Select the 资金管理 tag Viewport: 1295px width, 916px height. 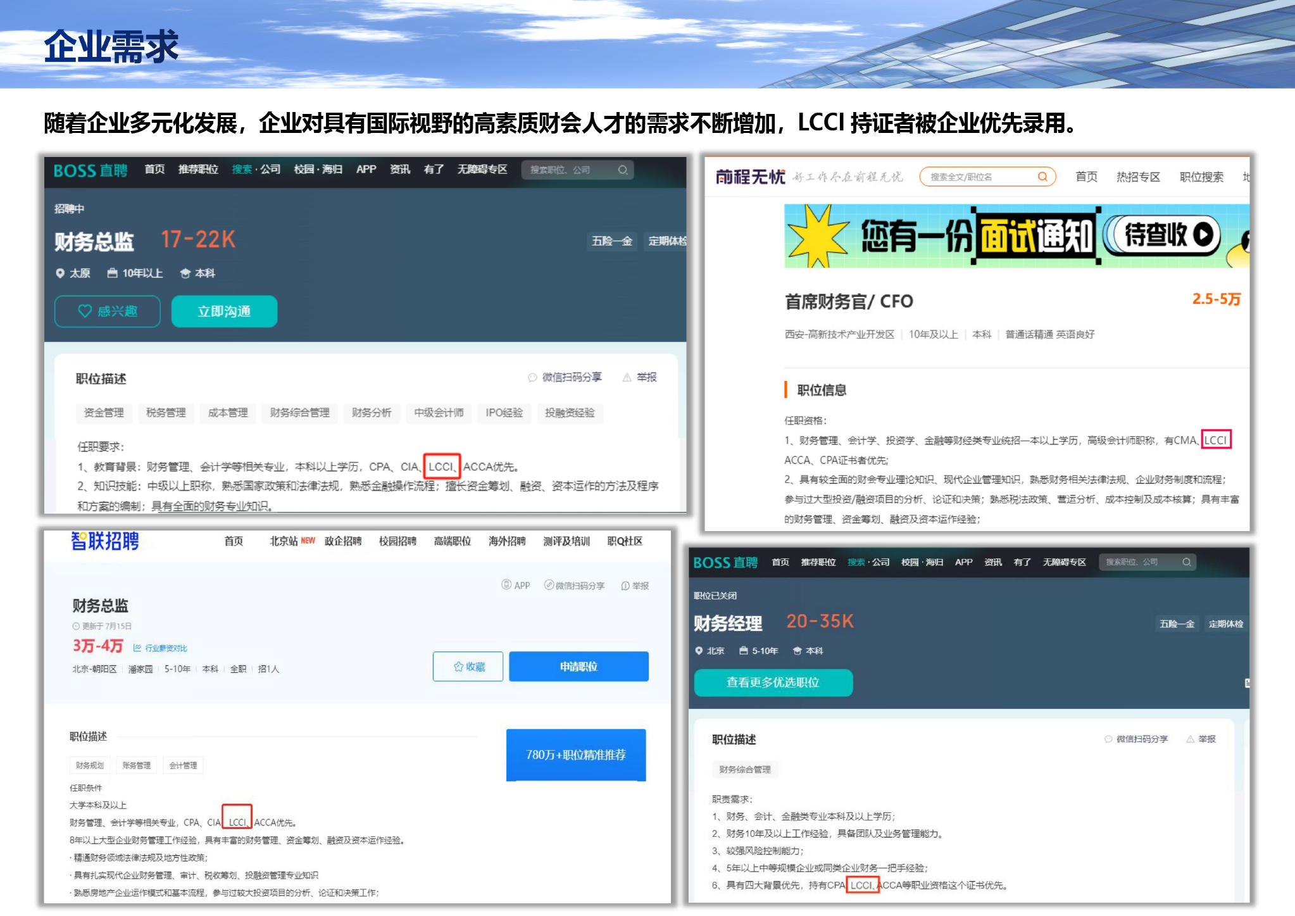click(x=104, y=413)
